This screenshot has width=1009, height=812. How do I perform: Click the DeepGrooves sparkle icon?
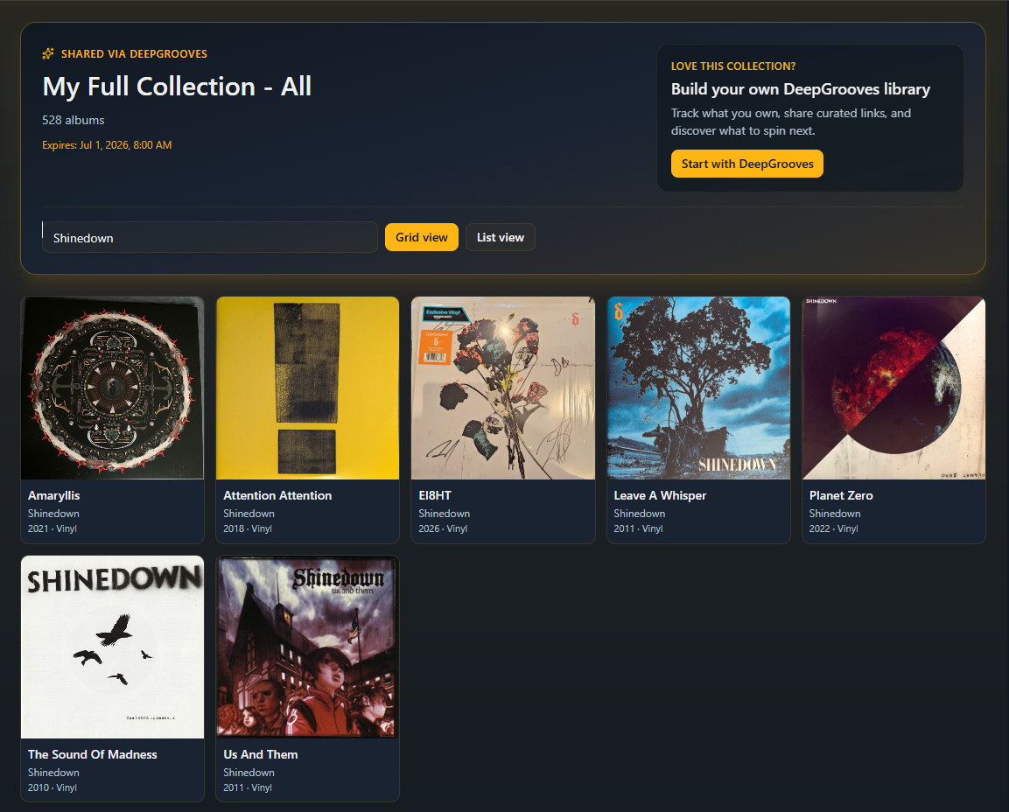[48, 53]
